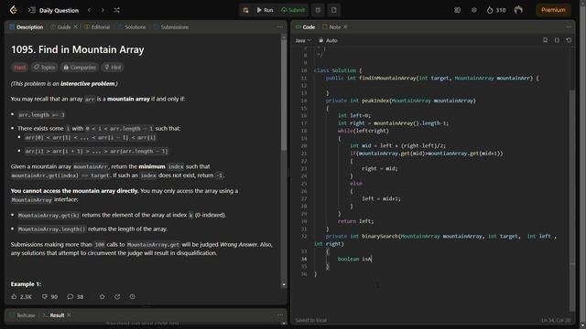Share the problem icon
586x329 pixels.
pos(117,296)
